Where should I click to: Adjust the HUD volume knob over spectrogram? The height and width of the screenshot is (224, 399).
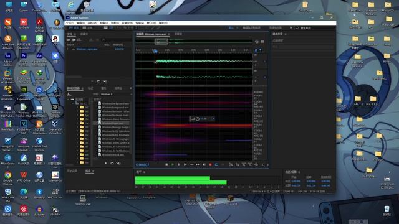[x=198, y=119]
